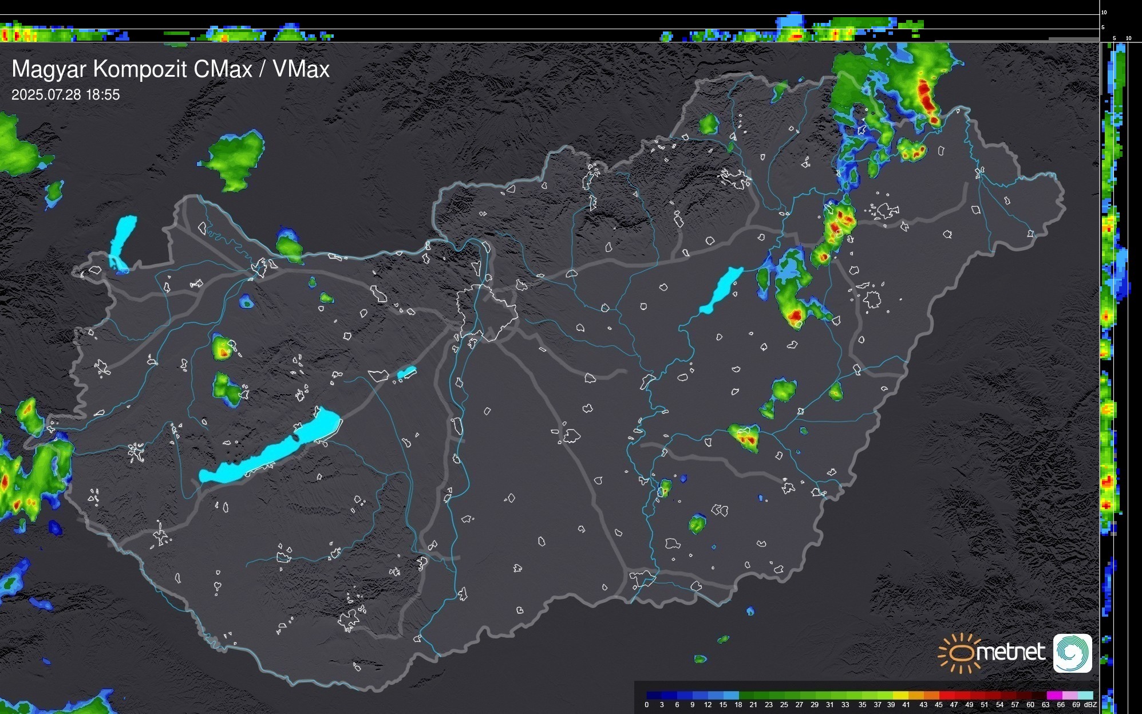Click the Budapest city outline
The height and width of the screenshot is (714, 1142).
[487, 312]
